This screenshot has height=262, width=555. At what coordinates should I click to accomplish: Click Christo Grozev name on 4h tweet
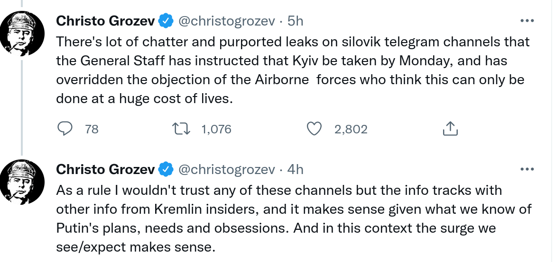point(105,169)
